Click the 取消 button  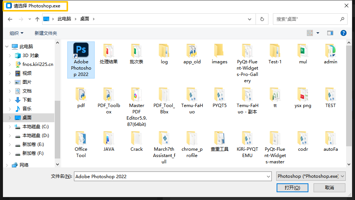329,188
